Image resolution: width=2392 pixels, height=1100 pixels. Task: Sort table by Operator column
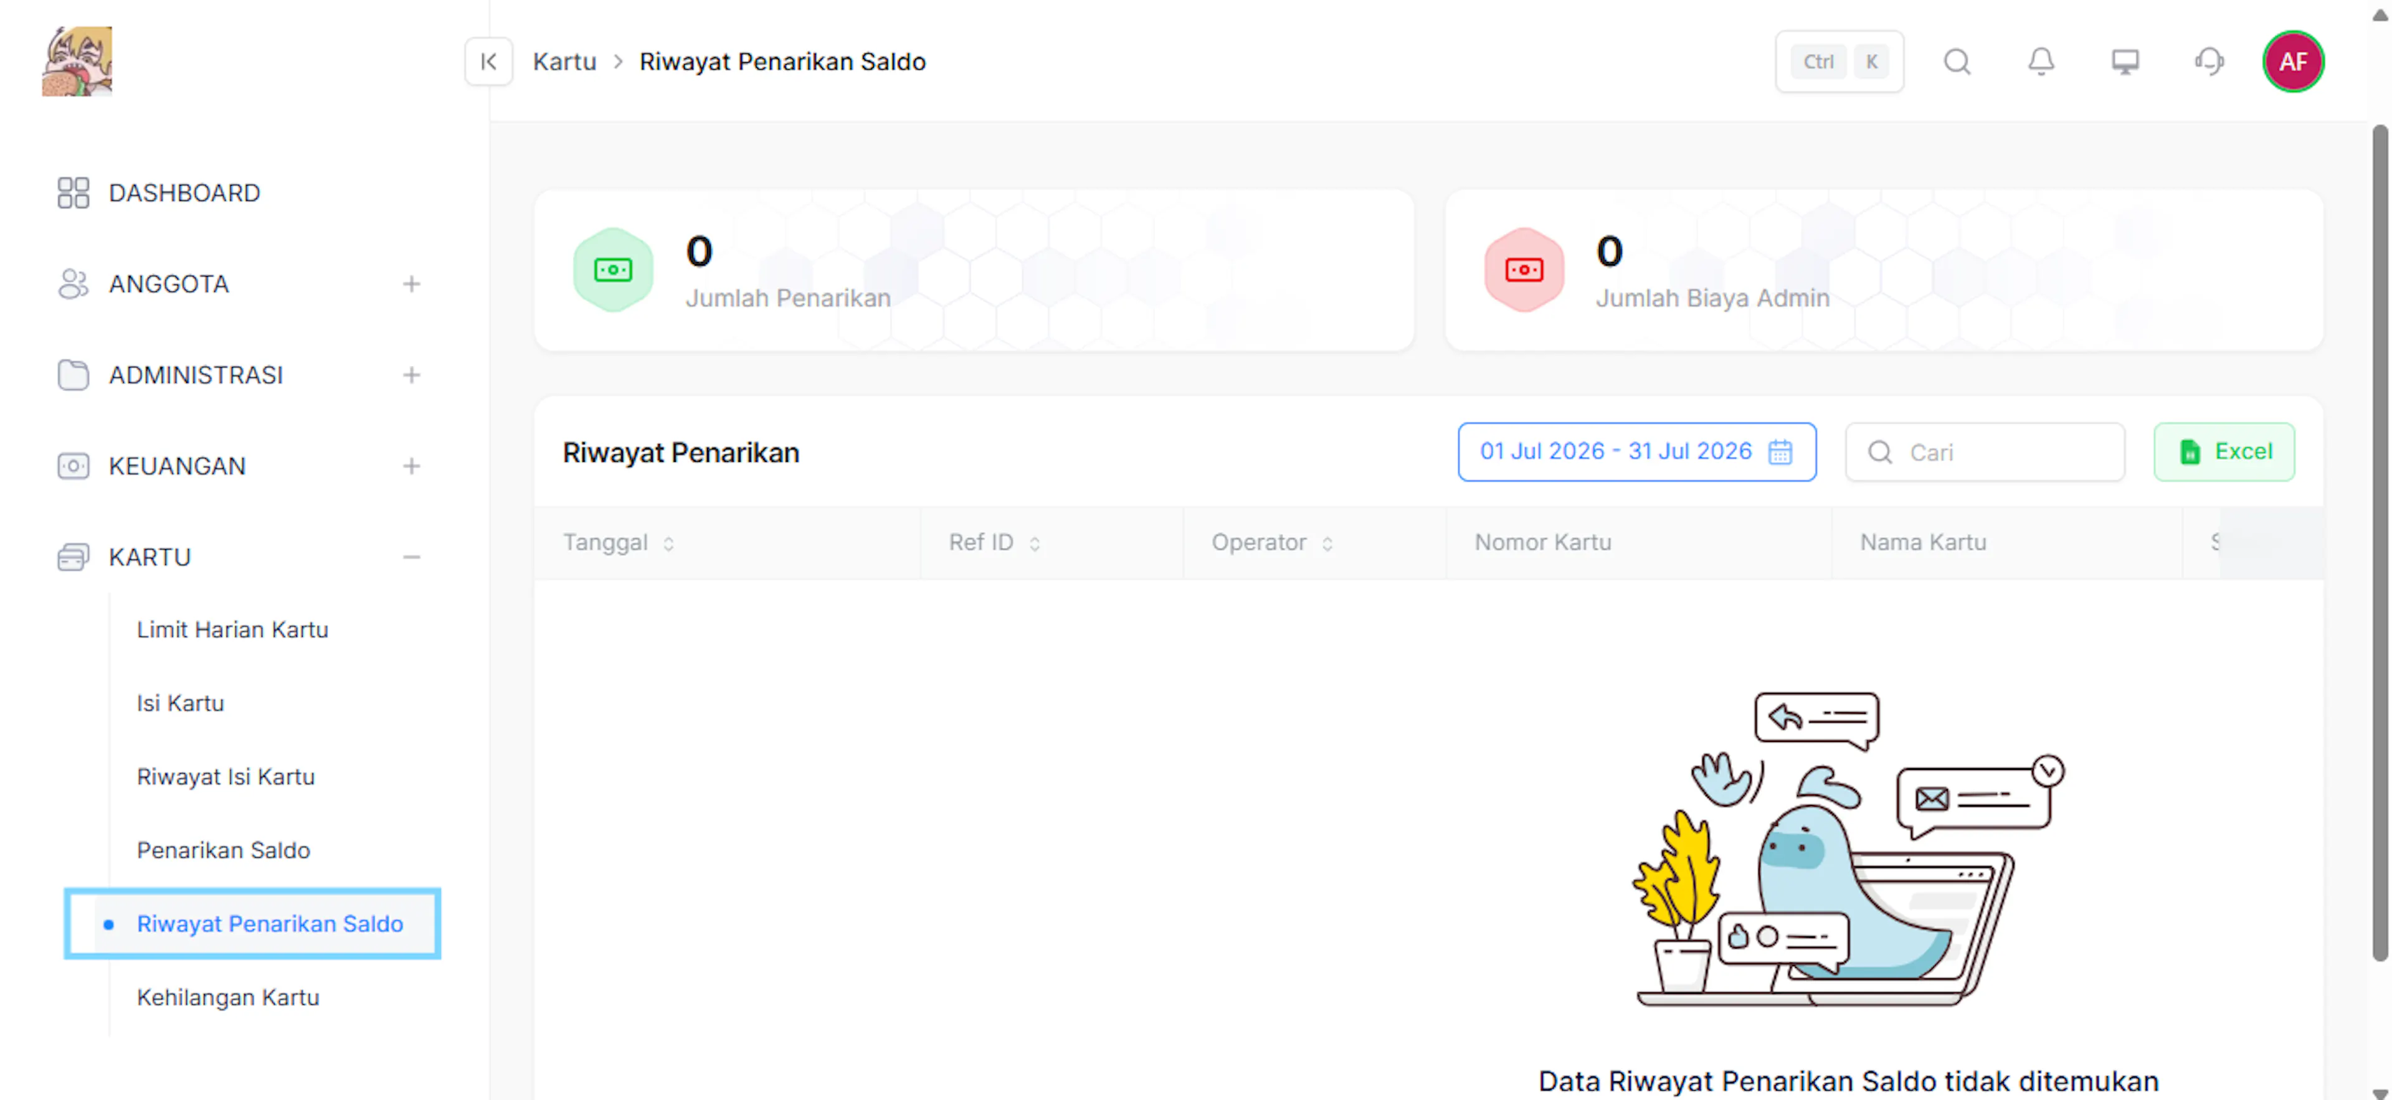click(1327, 544)
